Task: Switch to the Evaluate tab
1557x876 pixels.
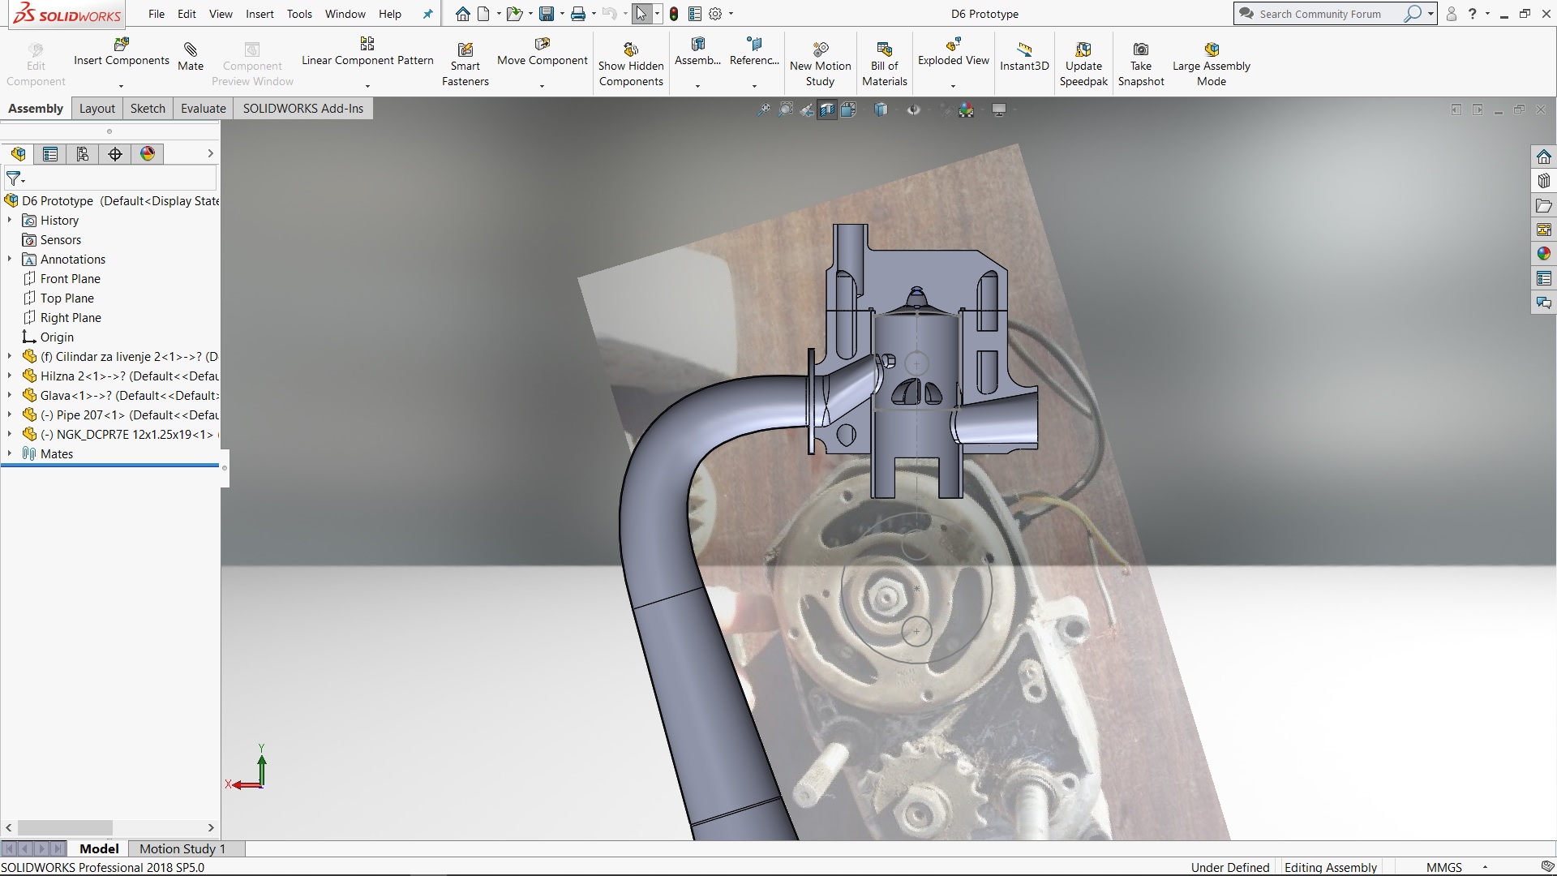Action: (x=203, y=109)
